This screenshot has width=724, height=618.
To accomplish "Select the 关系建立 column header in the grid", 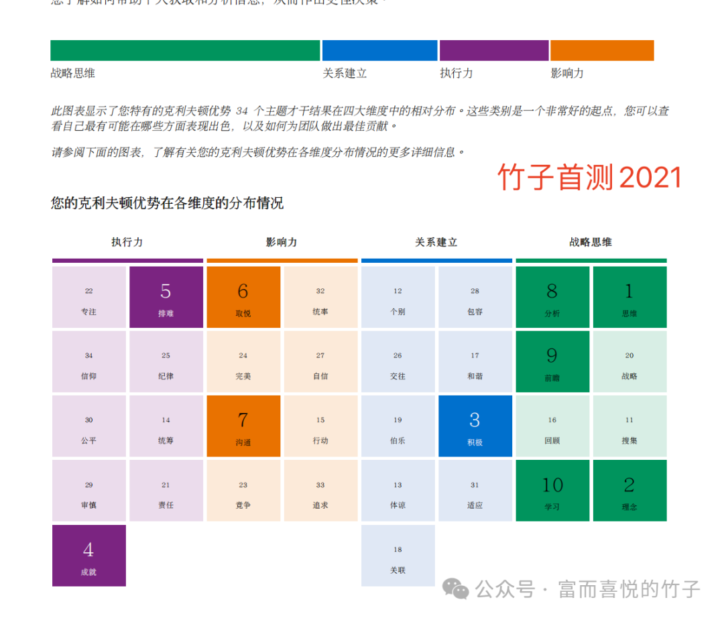I will [436, 243].
